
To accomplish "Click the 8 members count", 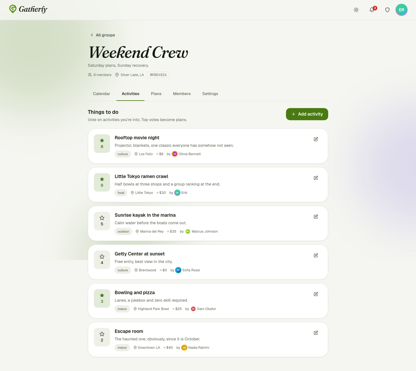I will (100, 75).
